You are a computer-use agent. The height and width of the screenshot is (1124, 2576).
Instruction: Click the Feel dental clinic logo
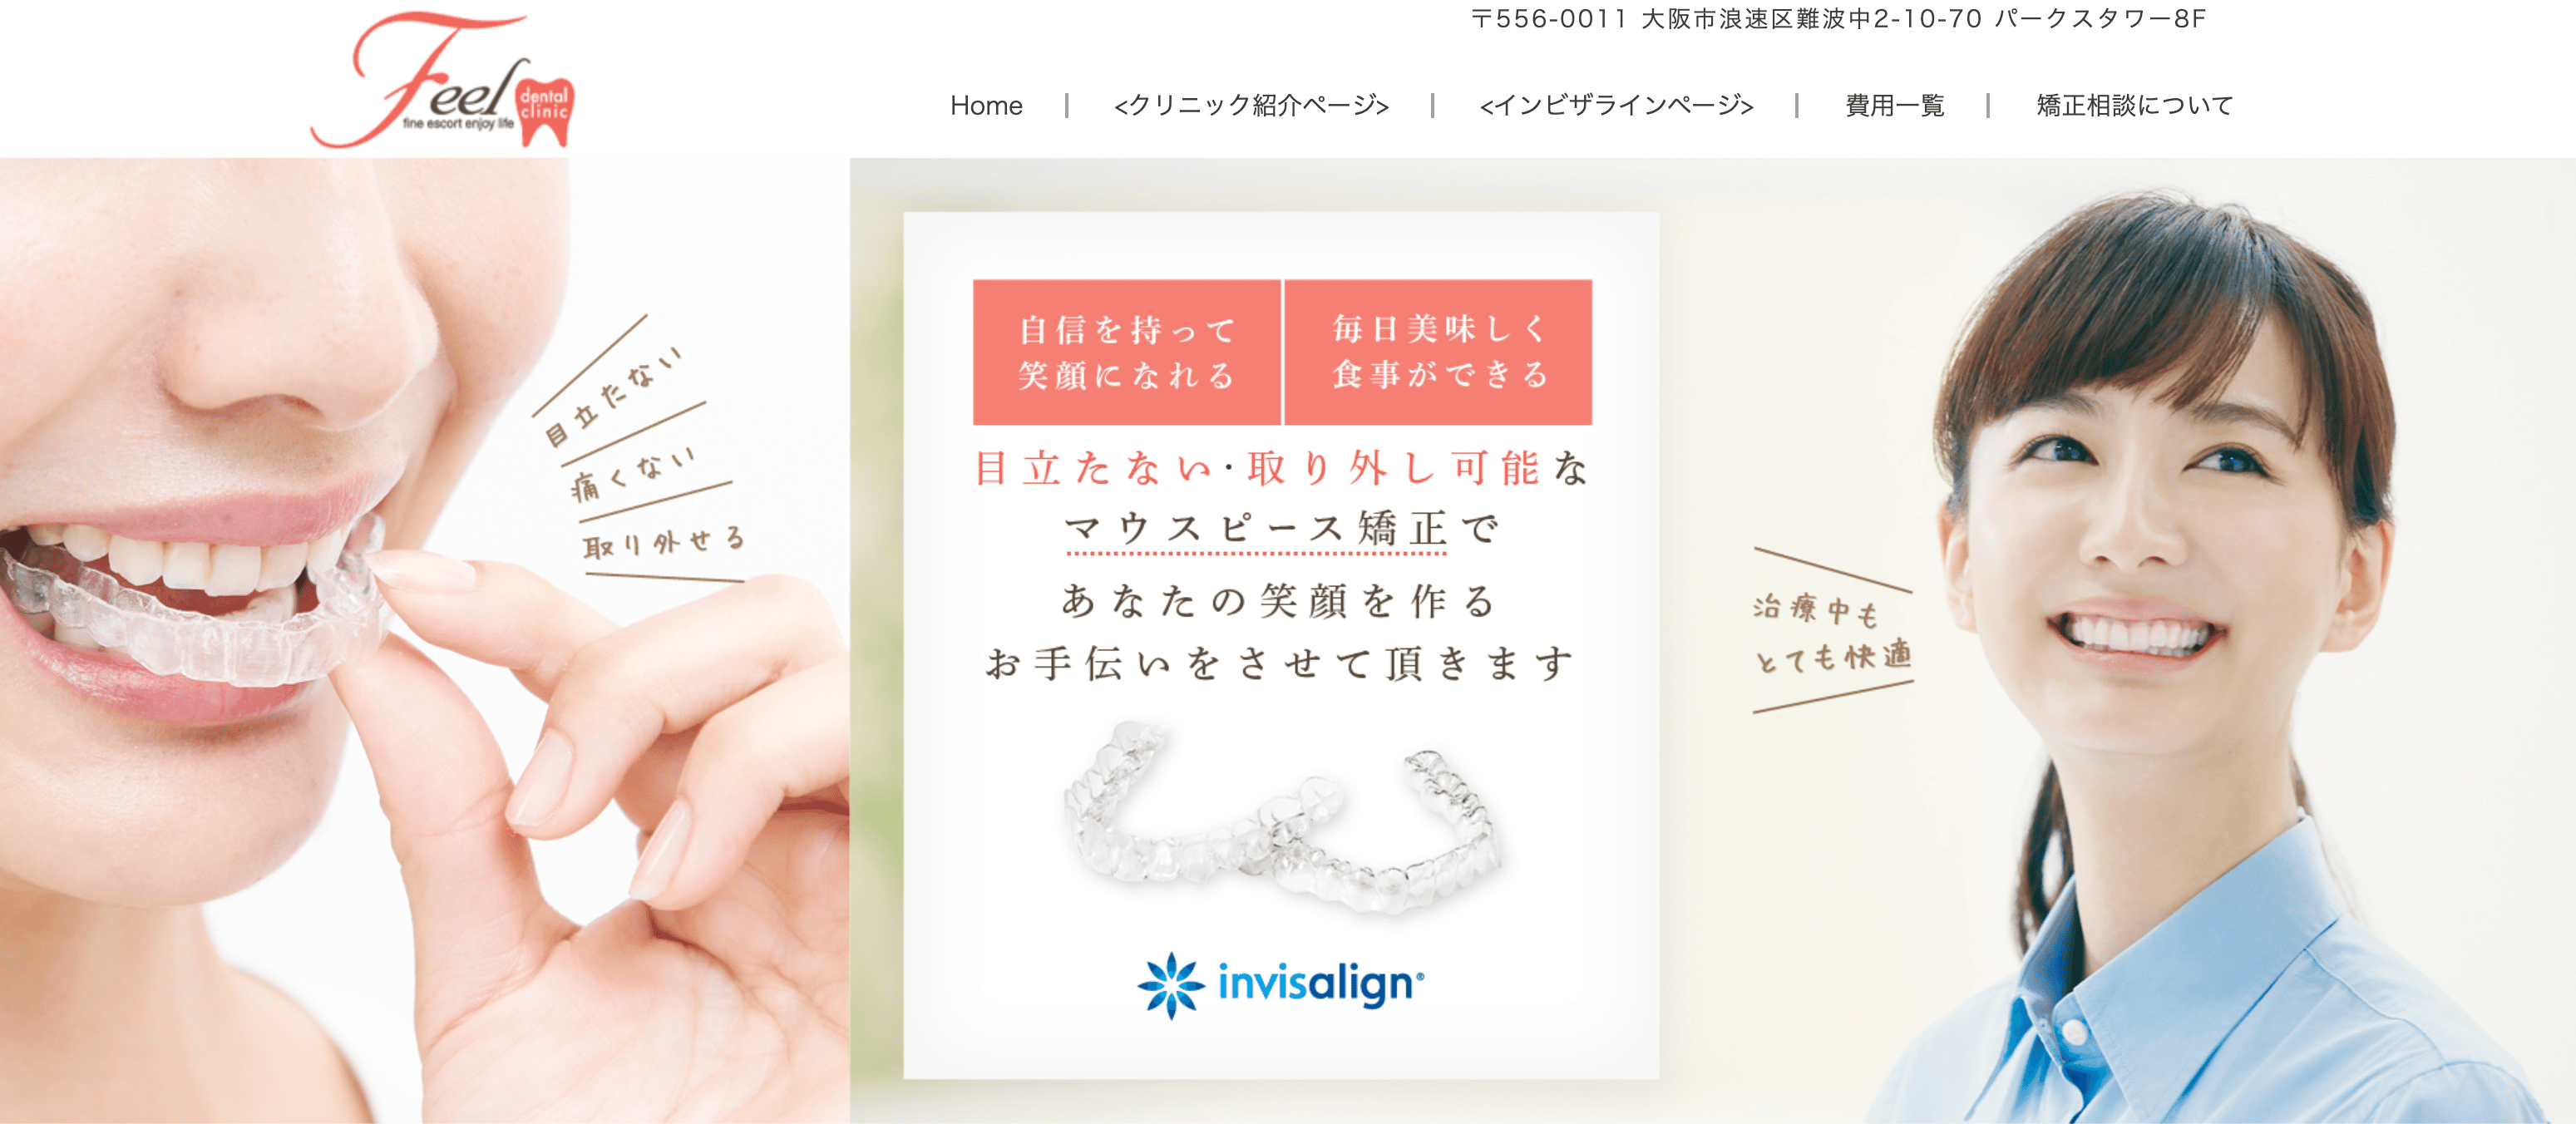[442, 80]
